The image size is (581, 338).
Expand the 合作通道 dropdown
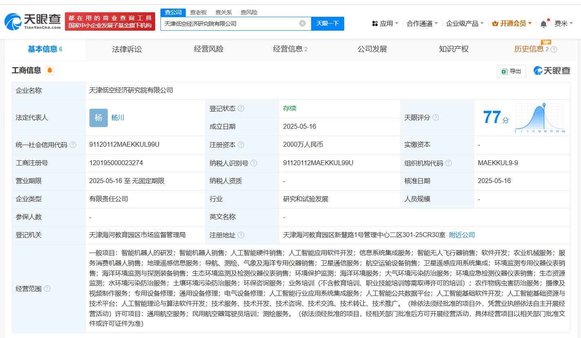(x=422, y=23)
